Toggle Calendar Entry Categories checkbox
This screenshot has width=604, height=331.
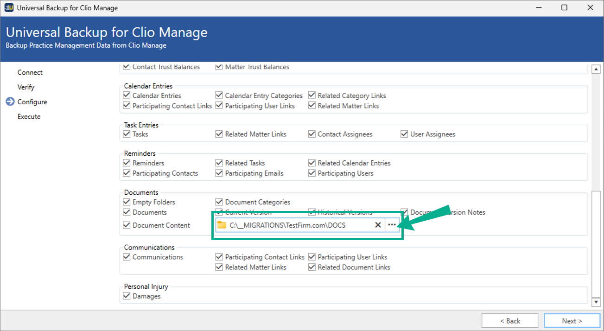tap(219, 95)
